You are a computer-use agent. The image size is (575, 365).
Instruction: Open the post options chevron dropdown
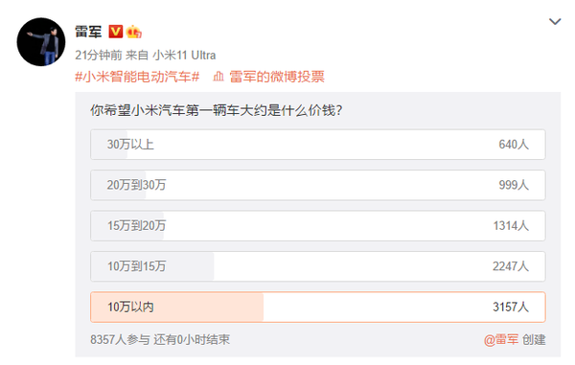pyautogui.click(x=555, y=22)
